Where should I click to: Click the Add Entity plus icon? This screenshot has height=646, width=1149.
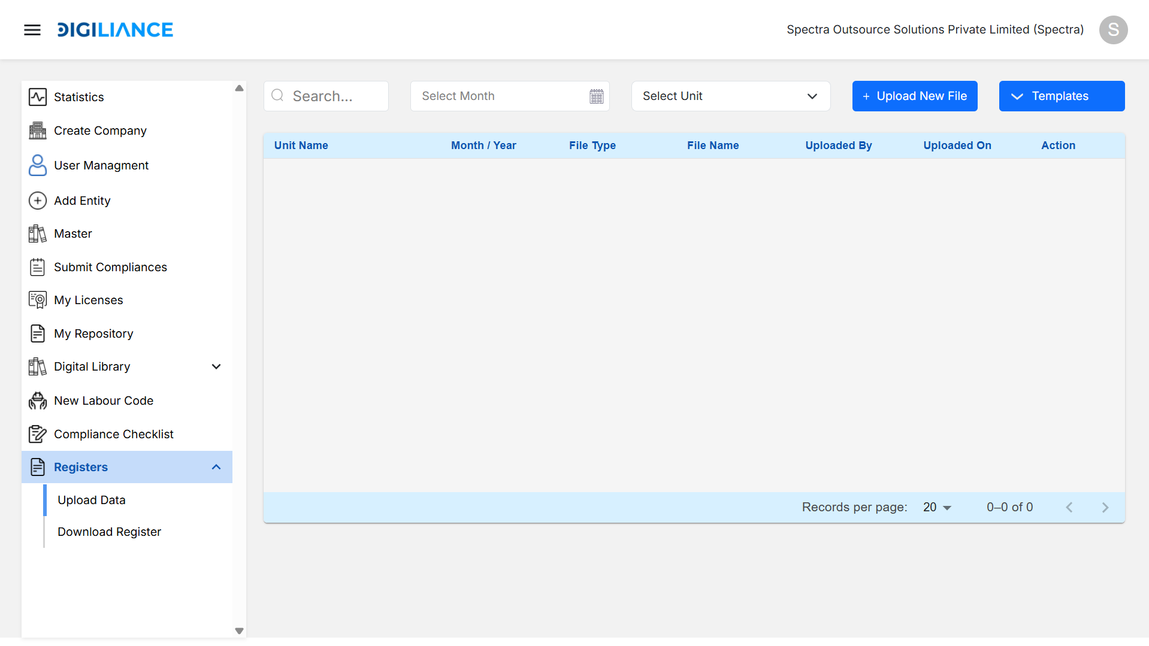point(38,201)
